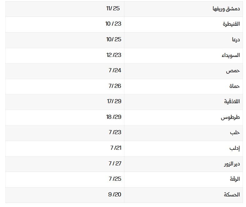The height and width of the screenshot is (207, 246).
Task: Click the 17/29 temperature value for اللاذقية
Action: (113, 101)
